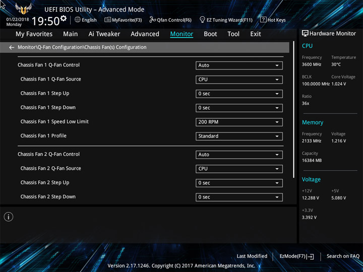Click Last Modified
Screen dimensions: 363x272
[x=252, y=256]
